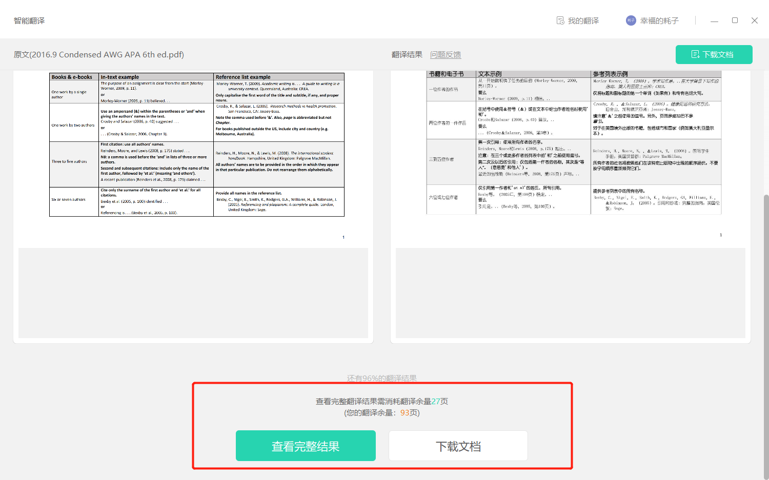Open the 问题反馈 feedback link
Image resolution: width=769 pixels, height=480 pixels.
(x=446, y=54)
